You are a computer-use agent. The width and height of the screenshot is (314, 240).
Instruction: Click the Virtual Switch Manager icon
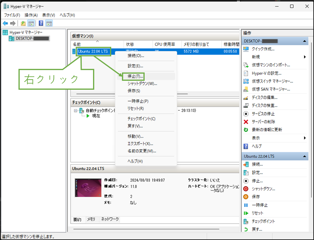click(246, 81)
